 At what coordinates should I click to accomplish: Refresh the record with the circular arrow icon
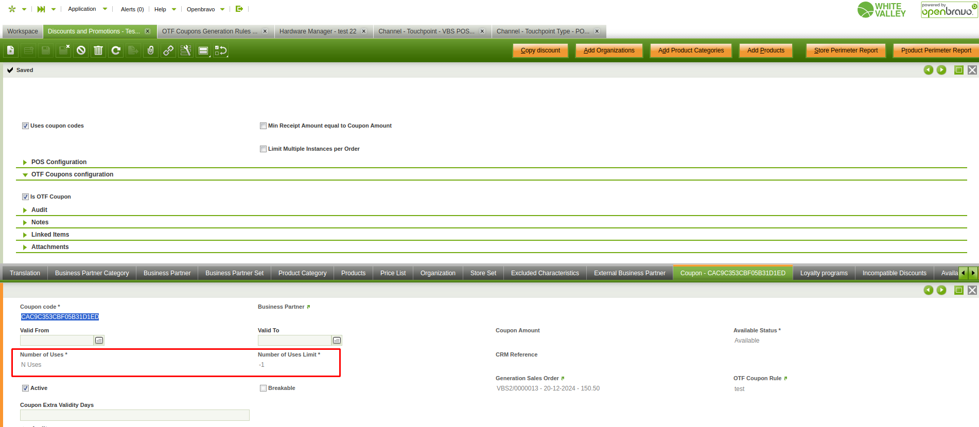coord(116,50)
